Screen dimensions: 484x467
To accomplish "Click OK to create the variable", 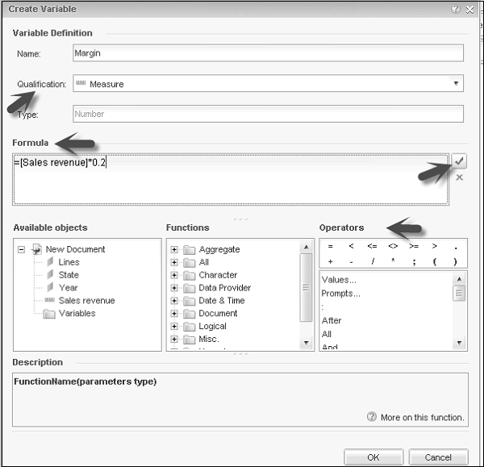I will (373, 457).
